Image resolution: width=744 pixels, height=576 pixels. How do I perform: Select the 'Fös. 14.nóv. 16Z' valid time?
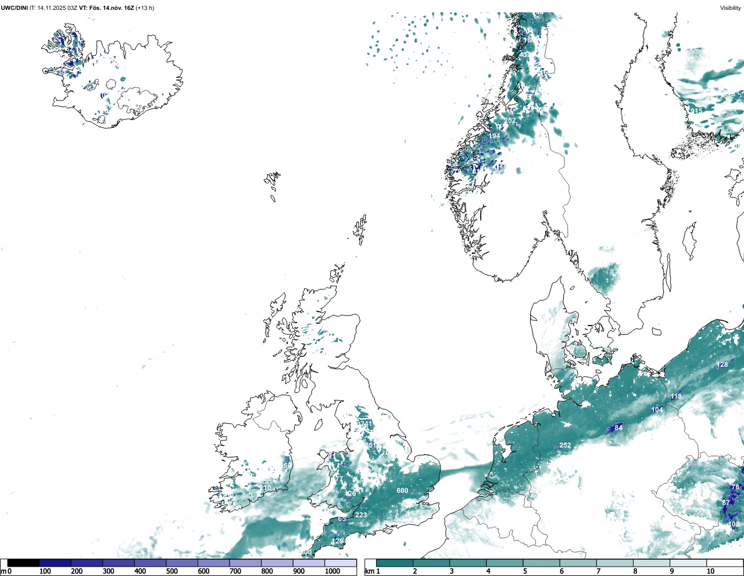coord(111,8)
